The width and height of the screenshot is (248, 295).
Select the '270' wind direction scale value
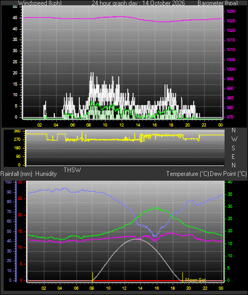18,140
